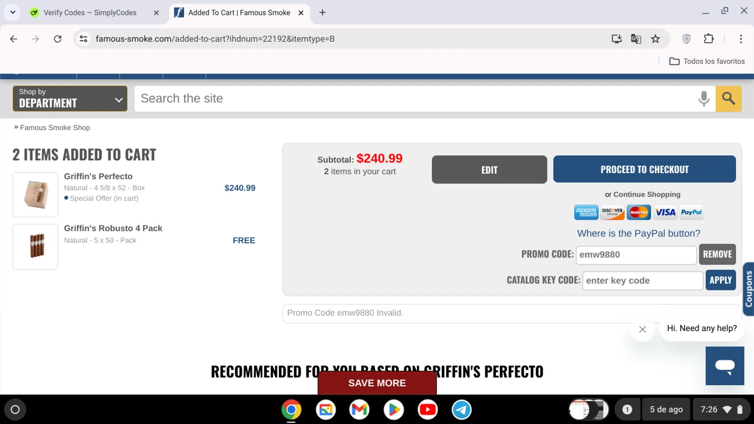Switch to Verify Codes SimplyCodes tab
Screen dimensions: 754x424
coord(90,13)
